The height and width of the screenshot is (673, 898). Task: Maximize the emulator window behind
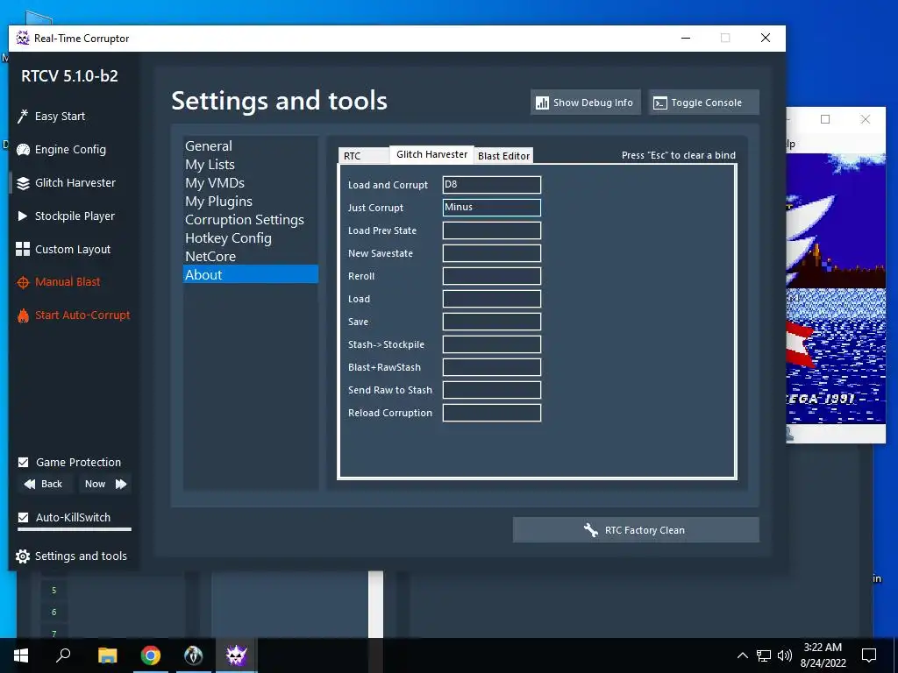click(825, 119)
